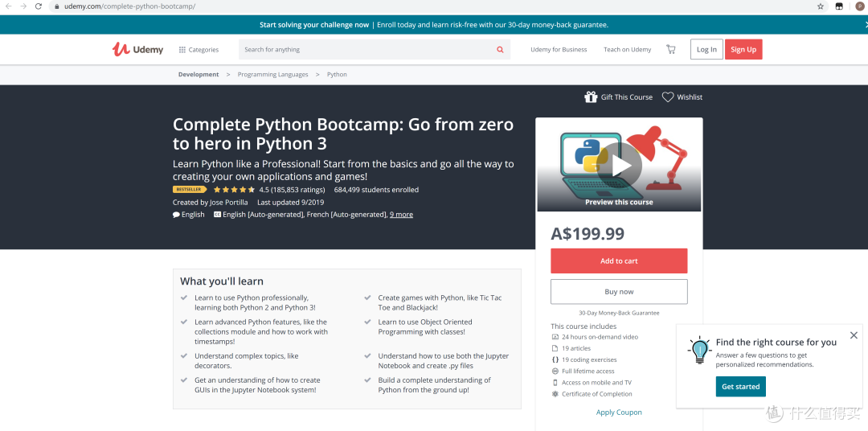
Task: Click the mobile access icon
Action: 555,382
